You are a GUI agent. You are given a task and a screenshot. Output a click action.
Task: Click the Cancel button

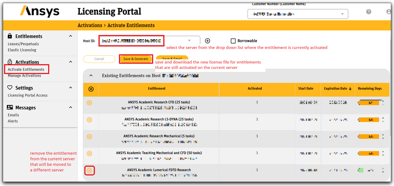click(99, 59)
